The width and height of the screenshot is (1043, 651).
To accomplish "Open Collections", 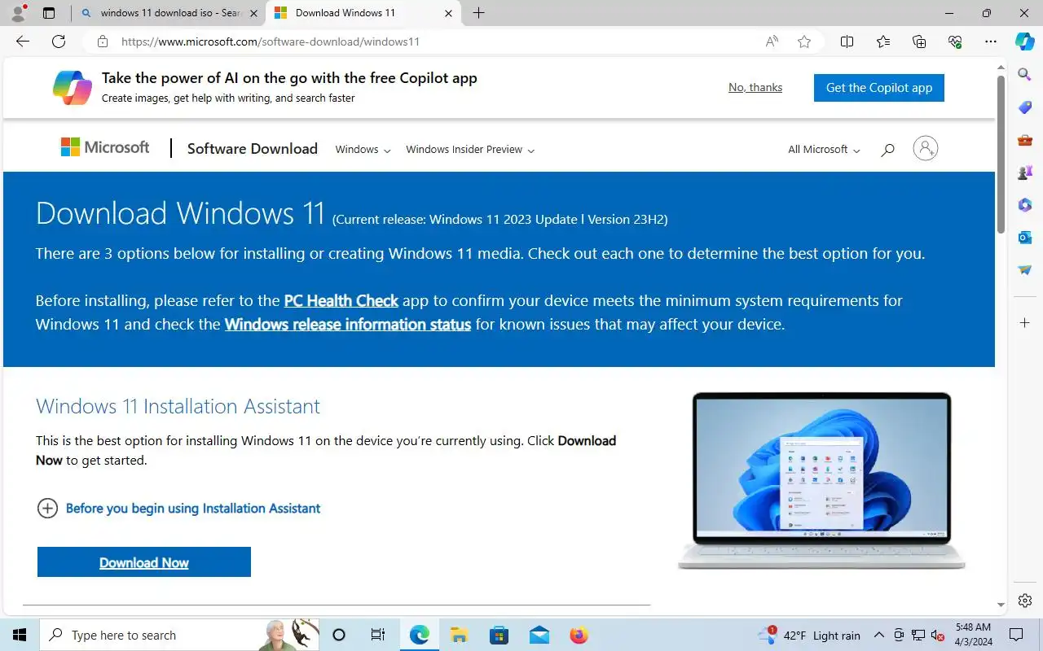I will click(919, 42).
